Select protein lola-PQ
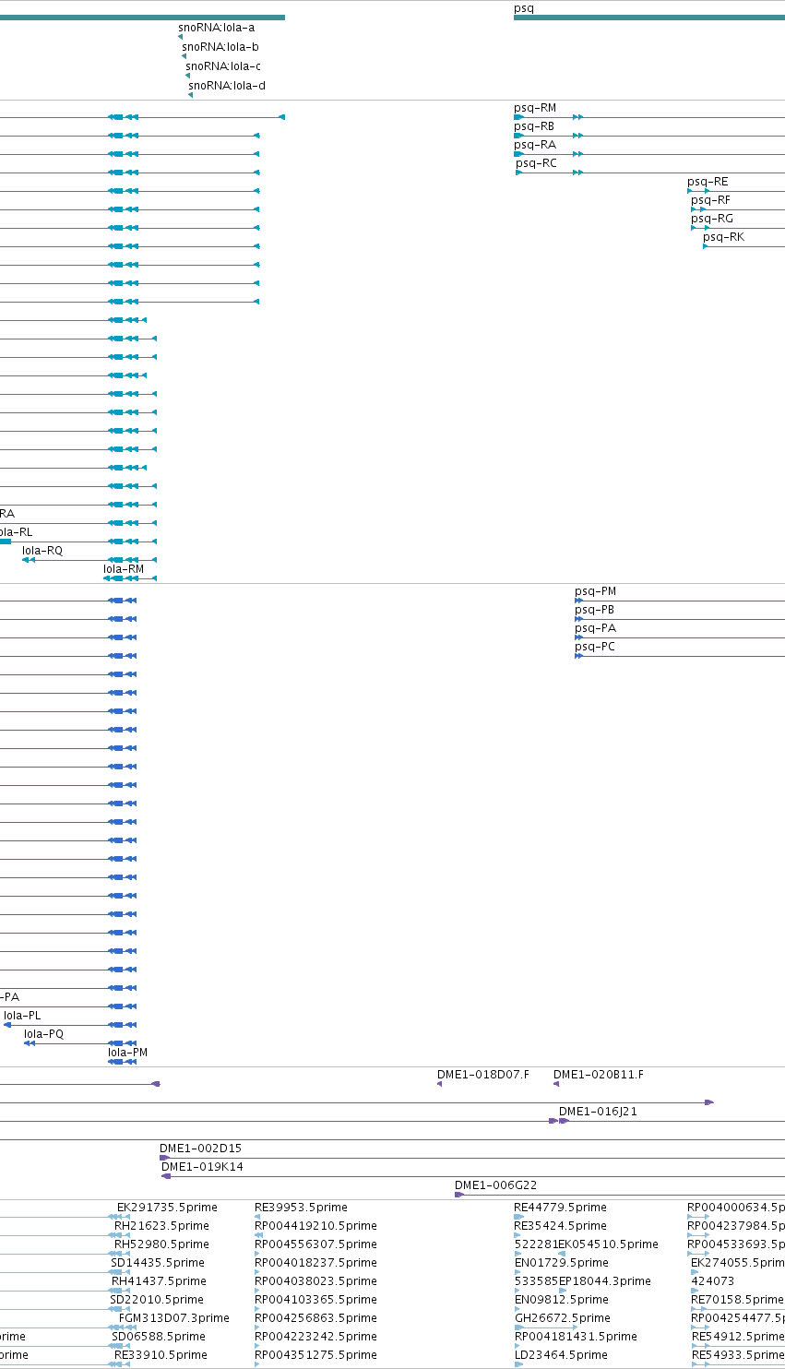This screenshot has height=1369, width=785. coord(44,1034)
